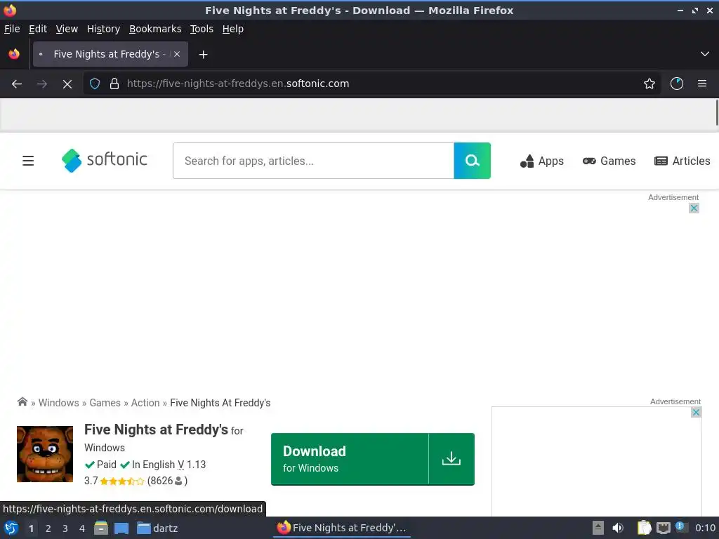The height and width of the screenshot is (539, 719).
Task: Open Games breadcrumb link
Action: [105, 403]
